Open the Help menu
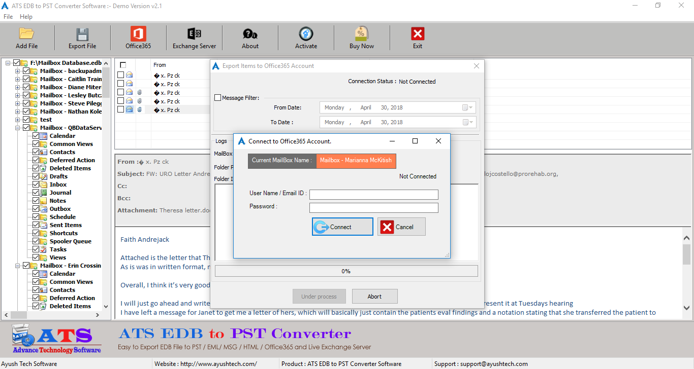The image size is (694, 369). pos(26,17)
